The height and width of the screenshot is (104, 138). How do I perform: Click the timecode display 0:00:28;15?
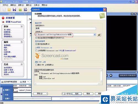point(128,75)
